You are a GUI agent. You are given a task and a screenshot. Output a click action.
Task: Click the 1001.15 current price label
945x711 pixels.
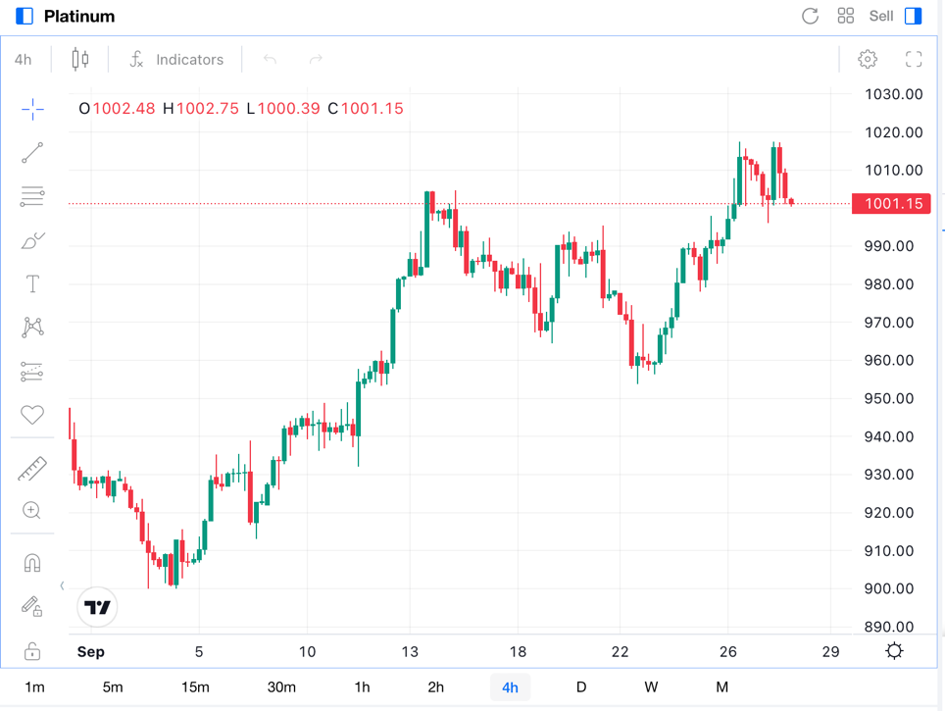click(890, 204)
